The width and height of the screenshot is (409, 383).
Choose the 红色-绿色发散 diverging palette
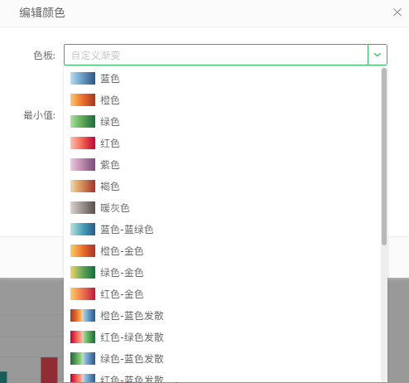click(x=223, y=337)
